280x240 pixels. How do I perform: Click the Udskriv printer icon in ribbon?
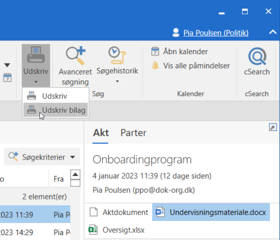coord(36,55)
